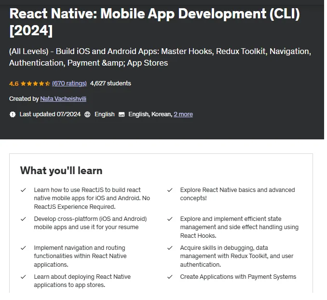Click checkmark beside "Implement navigation and routing"

point(23,248)
